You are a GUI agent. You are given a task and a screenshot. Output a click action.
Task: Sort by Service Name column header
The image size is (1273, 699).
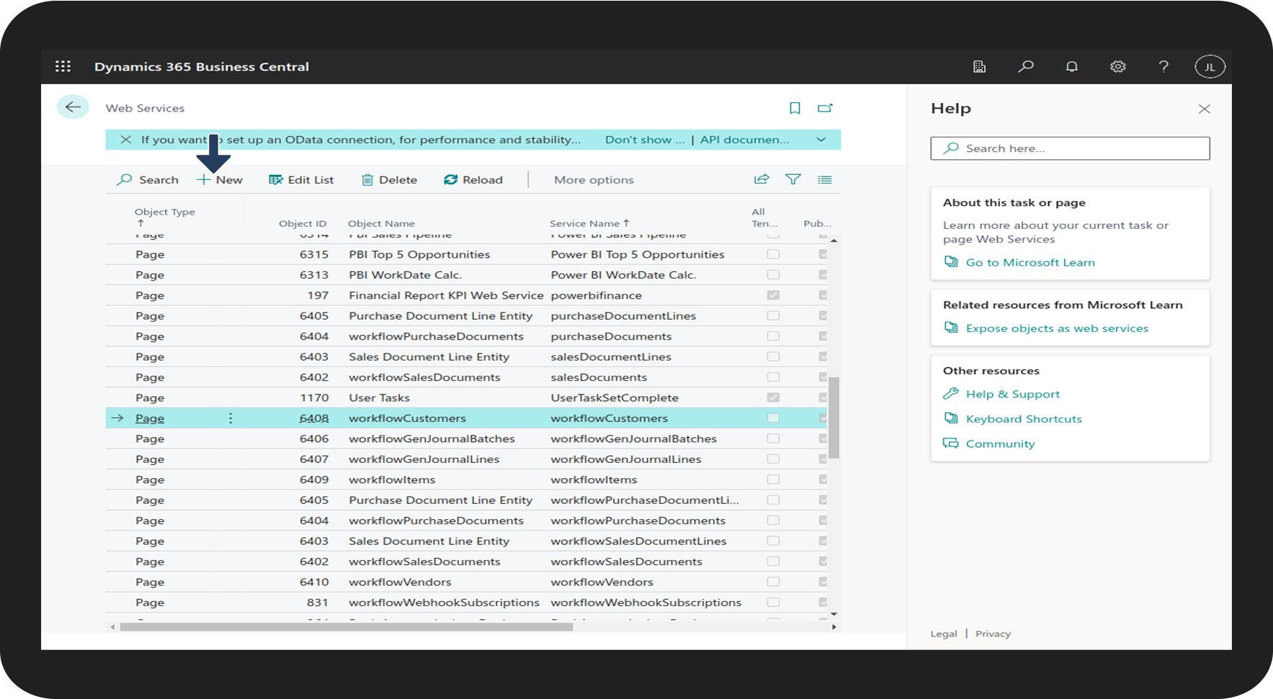click(x=584, y=223)
